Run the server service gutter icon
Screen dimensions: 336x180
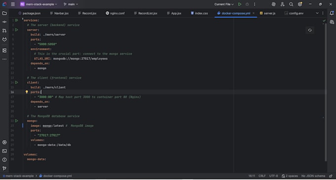pyautogui.click(x=17, y=30)
